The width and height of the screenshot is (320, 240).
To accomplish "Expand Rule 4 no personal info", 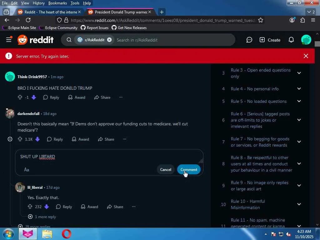I will pyautogui.click(x=299, y=88).
